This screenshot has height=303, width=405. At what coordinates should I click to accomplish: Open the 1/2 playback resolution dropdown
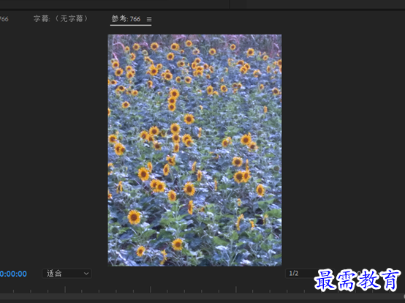tap(309, 273)
